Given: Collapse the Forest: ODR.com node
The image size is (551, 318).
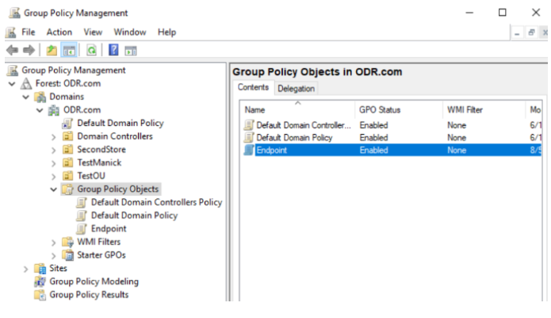Looking at the screenshot, I should [12, 83].
